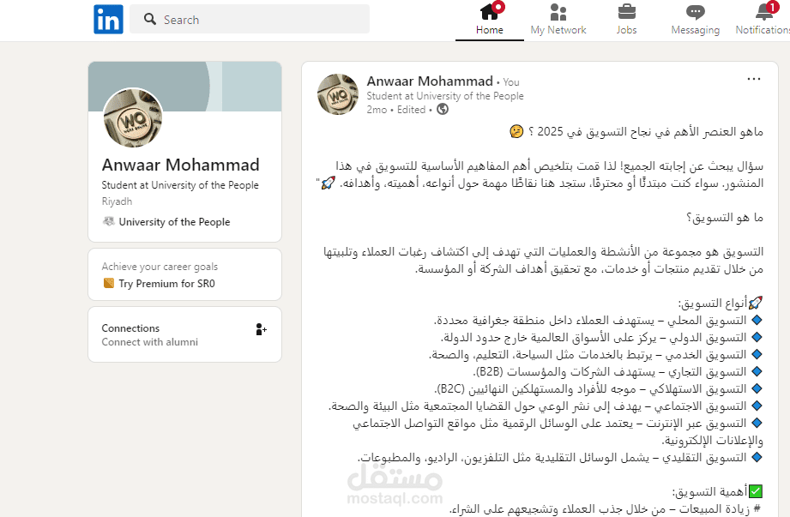Image resolution: width=790 pixels, height=517 pixels.
Task: Click the LinkedIn logo icon
Action: tap(108, 20)
